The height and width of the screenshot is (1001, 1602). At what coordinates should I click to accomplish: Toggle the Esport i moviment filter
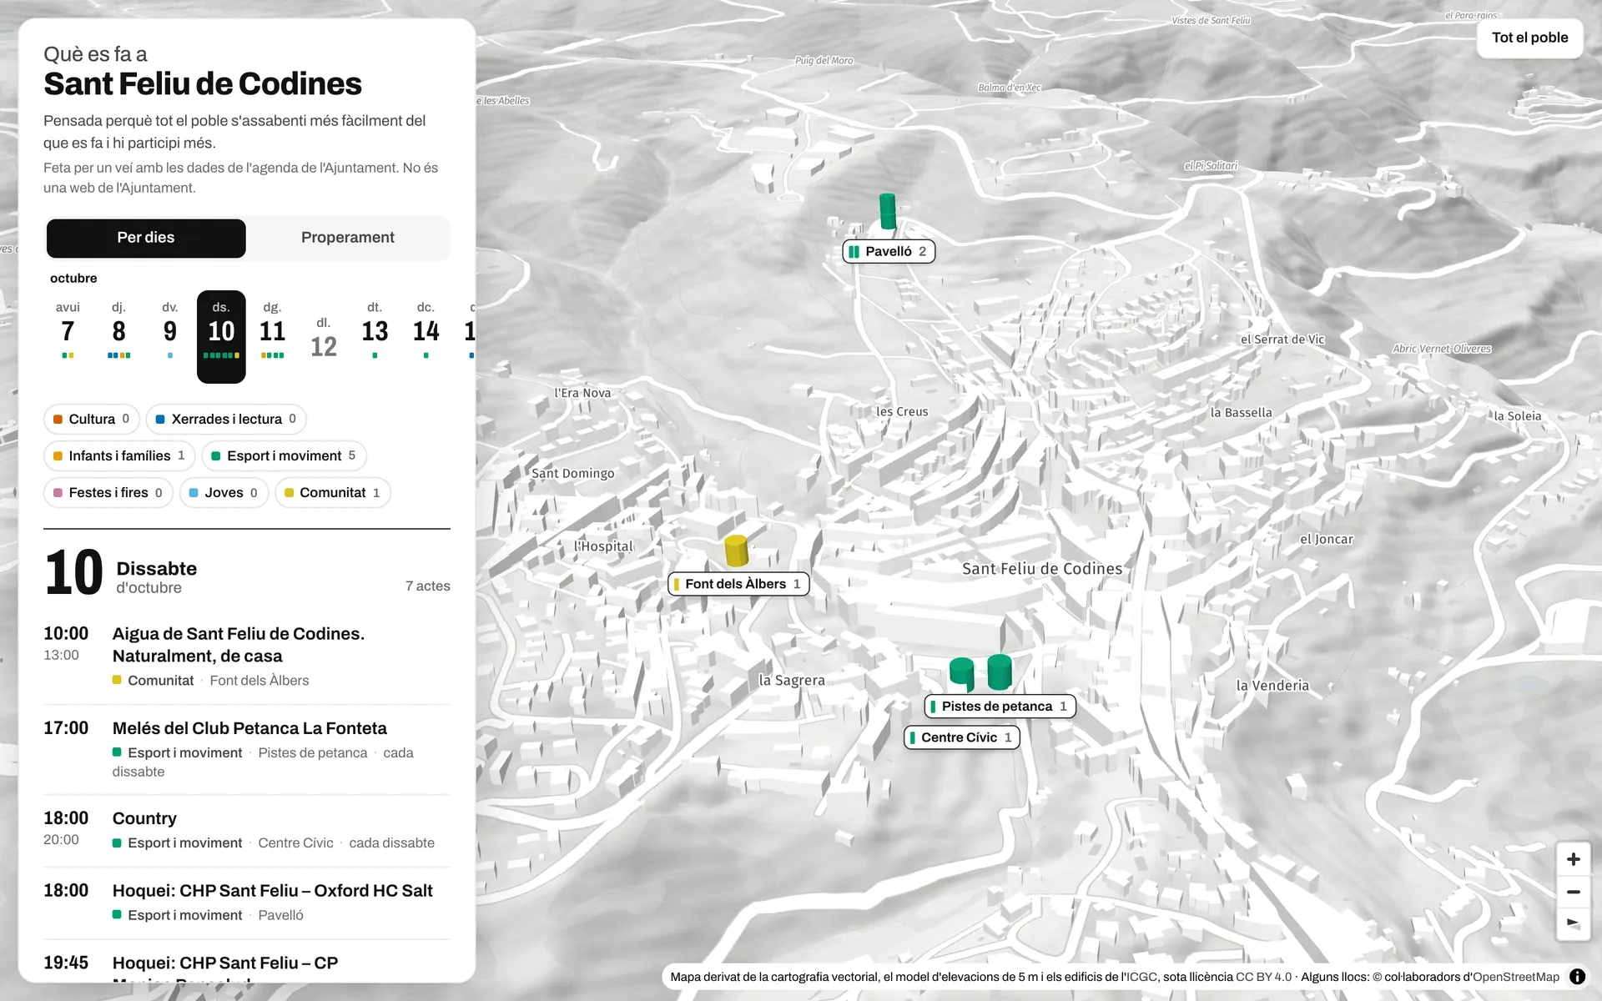(284, 455)
